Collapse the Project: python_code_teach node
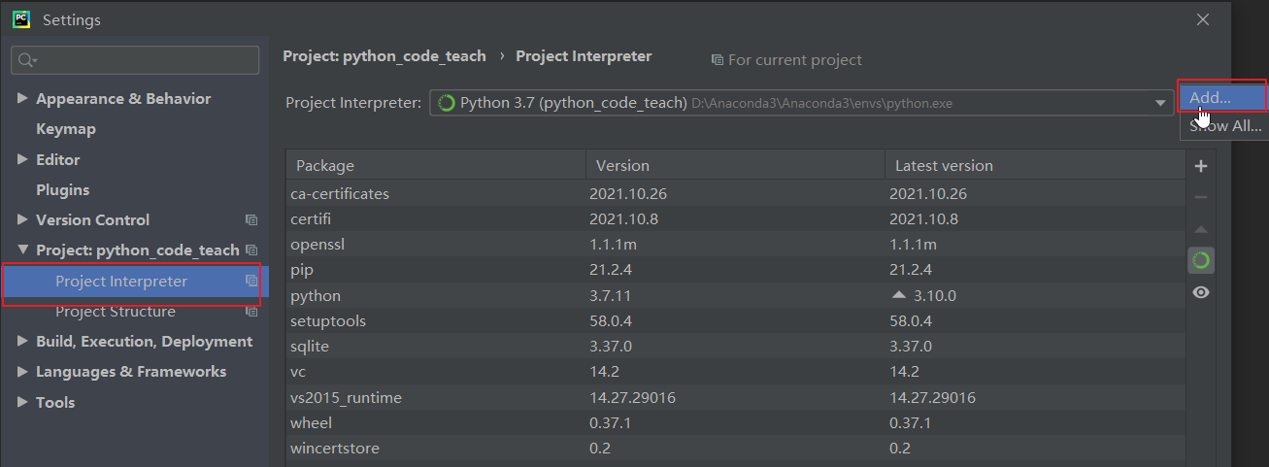The height and width of the screenshot is (467, 1269). click(x=23, y=250)
